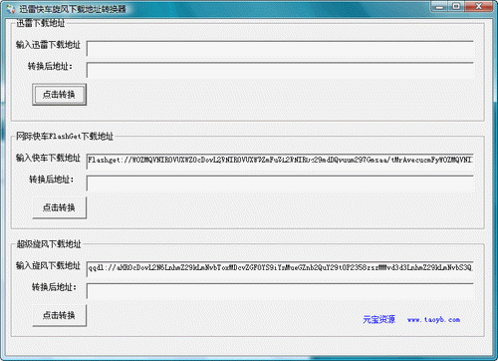Click the 输入旋风下载地址 label
The height and width of the screenshot is (361, 498).
[x=48, y=265]
